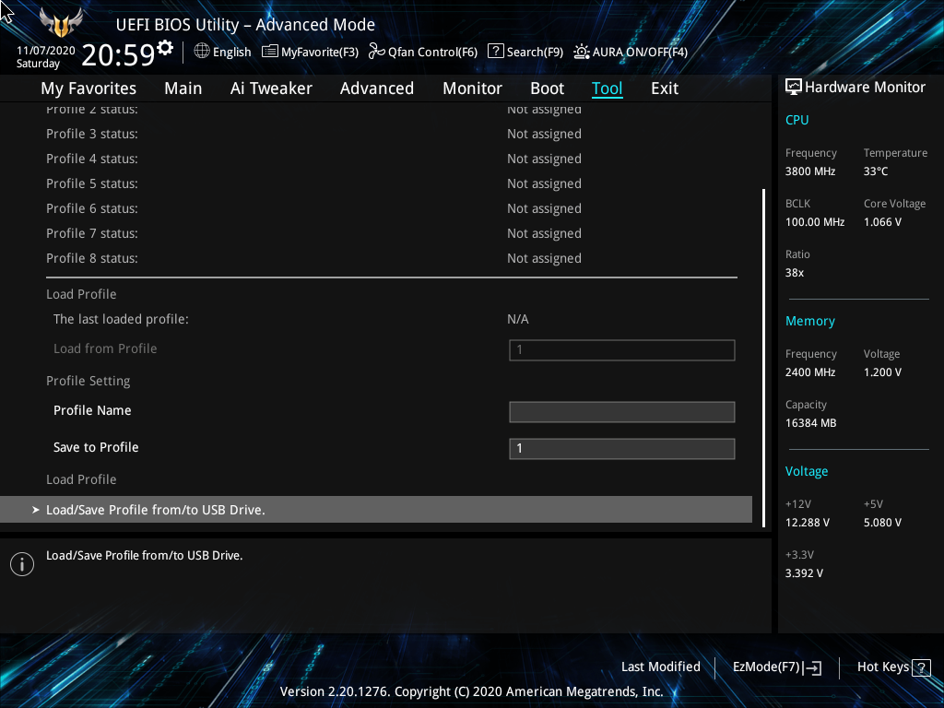Image resolution: width=944 pixels, height=708 pixels.
Task: Click CPU temperature value 33°C
Action: pyautogui.click(x=876, y=171)
